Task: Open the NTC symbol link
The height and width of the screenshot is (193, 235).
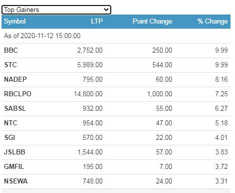Action: (x=11, y=123)
